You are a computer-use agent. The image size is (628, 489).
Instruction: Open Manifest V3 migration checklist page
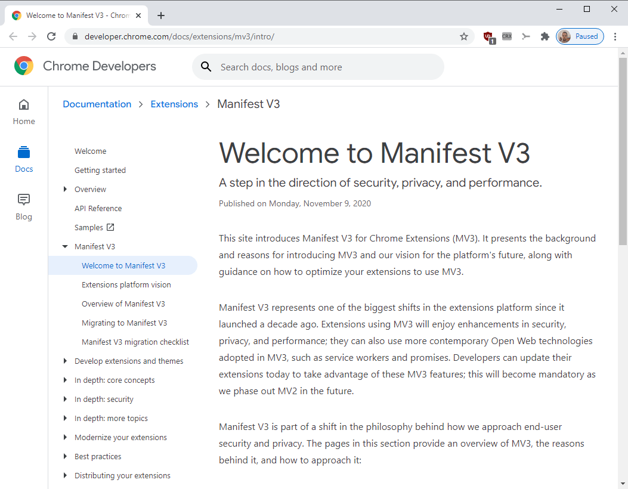[x=135, y=342]
